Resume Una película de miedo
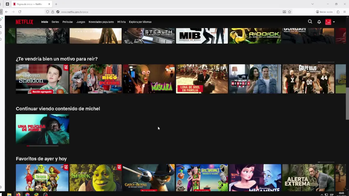This screenshot has width=349, height=196. pos(42,129)
